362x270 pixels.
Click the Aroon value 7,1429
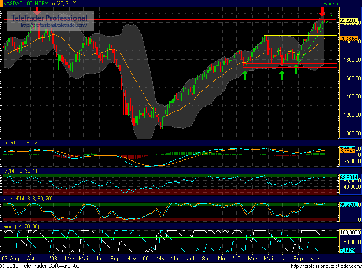tap(347, 250)
